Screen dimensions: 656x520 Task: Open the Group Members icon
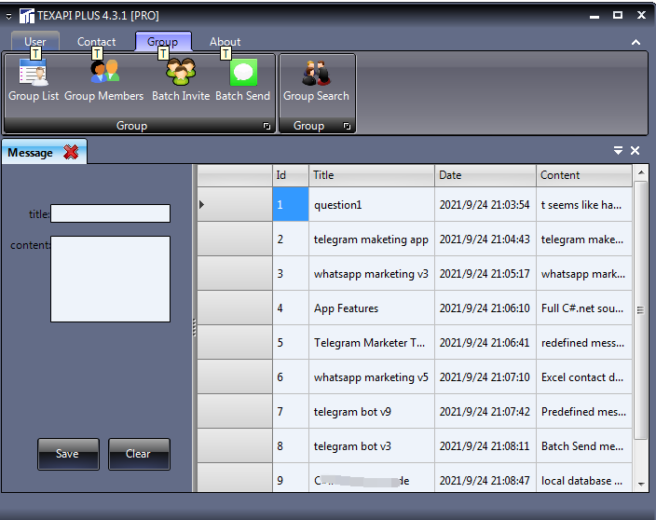coord(104,74)
